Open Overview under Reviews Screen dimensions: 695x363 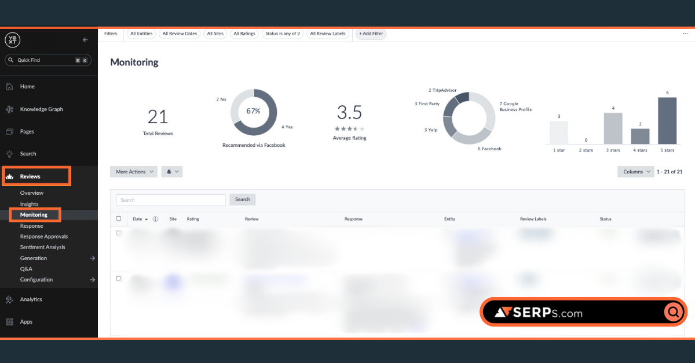(x=32, y=193)
